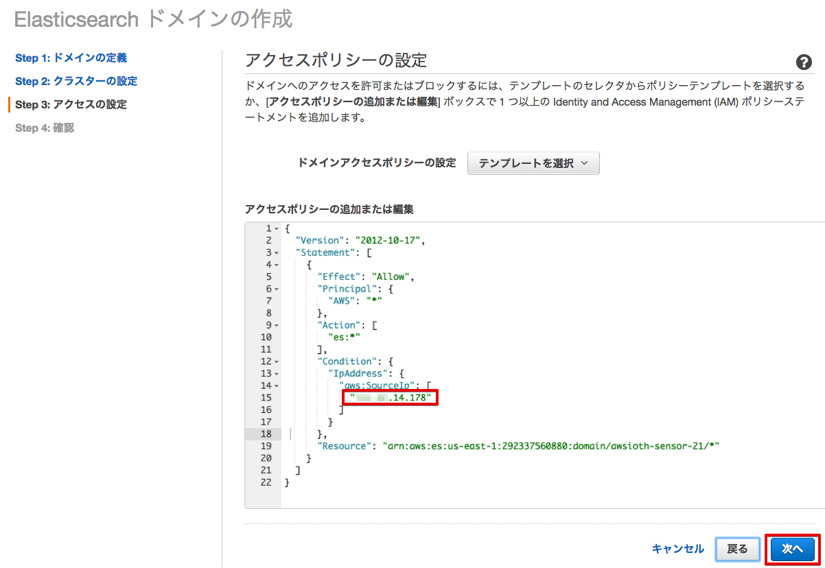Click line number 18 in the gutter

coord(266,434)
